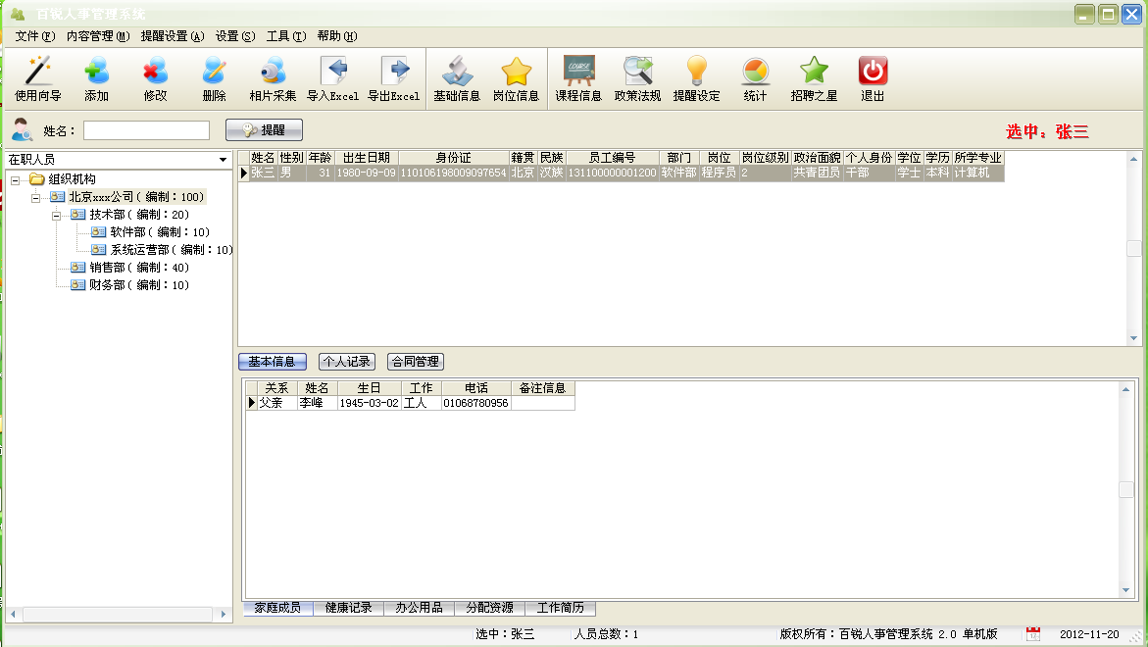This screenshot has width=1148, height=647.
Task: Click the date 2012-11-20 in status bar
Action: tap(1089, 634)
